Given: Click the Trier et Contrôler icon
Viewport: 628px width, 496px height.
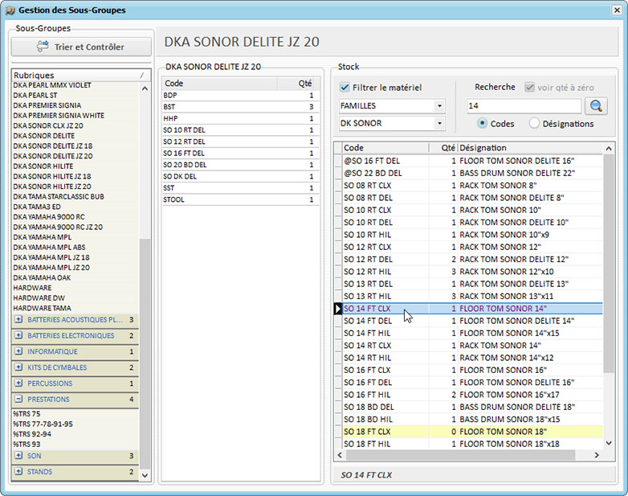Looking at the screenshot, I should (x=43, y=47).
